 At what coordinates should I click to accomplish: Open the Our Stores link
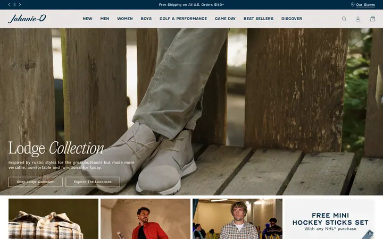(x=365, y=5)
